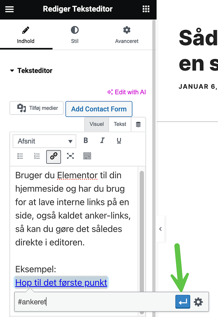Open the Afsnit paragraph format dropdown
Screen dimensions: 218x317
pyautogui.click(x=44, y=141)
